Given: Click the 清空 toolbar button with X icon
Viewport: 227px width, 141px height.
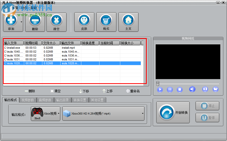Looking at the screenshot, I should coord(56,22).
